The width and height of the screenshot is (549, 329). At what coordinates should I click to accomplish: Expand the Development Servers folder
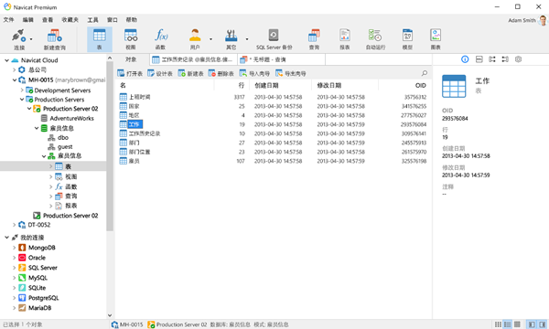[x=22, y=90]
